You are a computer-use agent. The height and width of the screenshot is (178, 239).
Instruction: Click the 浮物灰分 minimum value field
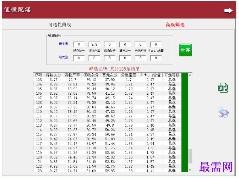pyautogui.click(x=79, y=45)
